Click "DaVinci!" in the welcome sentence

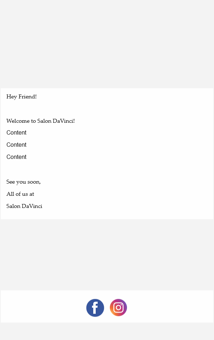pyautogui.click(x=63, y=121)
